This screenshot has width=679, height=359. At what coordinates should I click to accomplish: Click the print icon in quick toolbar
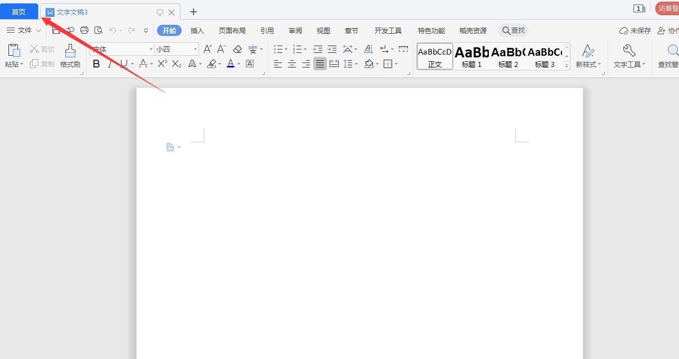coord(84,30)
